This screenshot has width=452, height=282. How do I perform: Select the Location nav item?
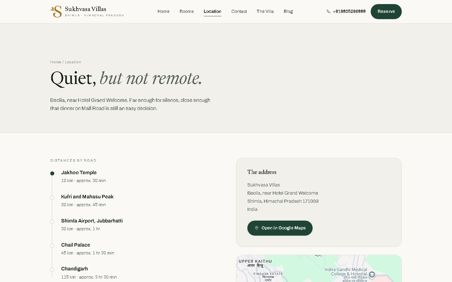[x=213, y=12]
